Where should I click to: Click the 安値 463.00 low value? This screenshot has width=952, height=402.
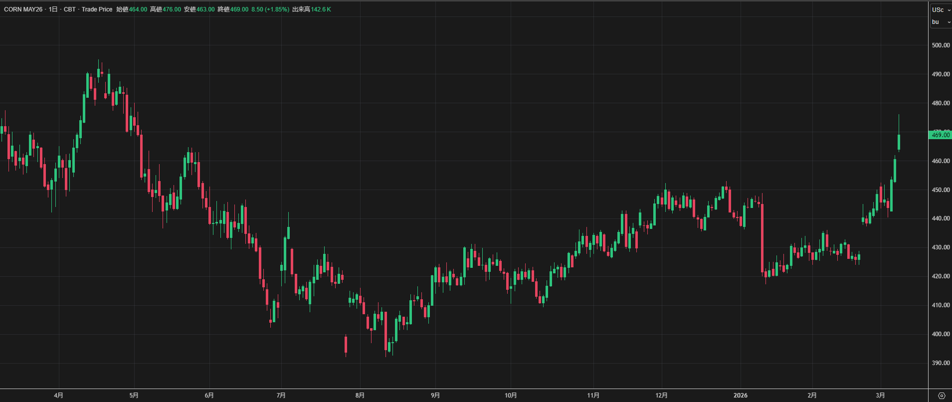pyautogui.click(x=199, y=9)
